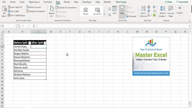Viewport: 192px width, 108px height.
Task: Sort A to Z ascending
Action: [110, 9]
